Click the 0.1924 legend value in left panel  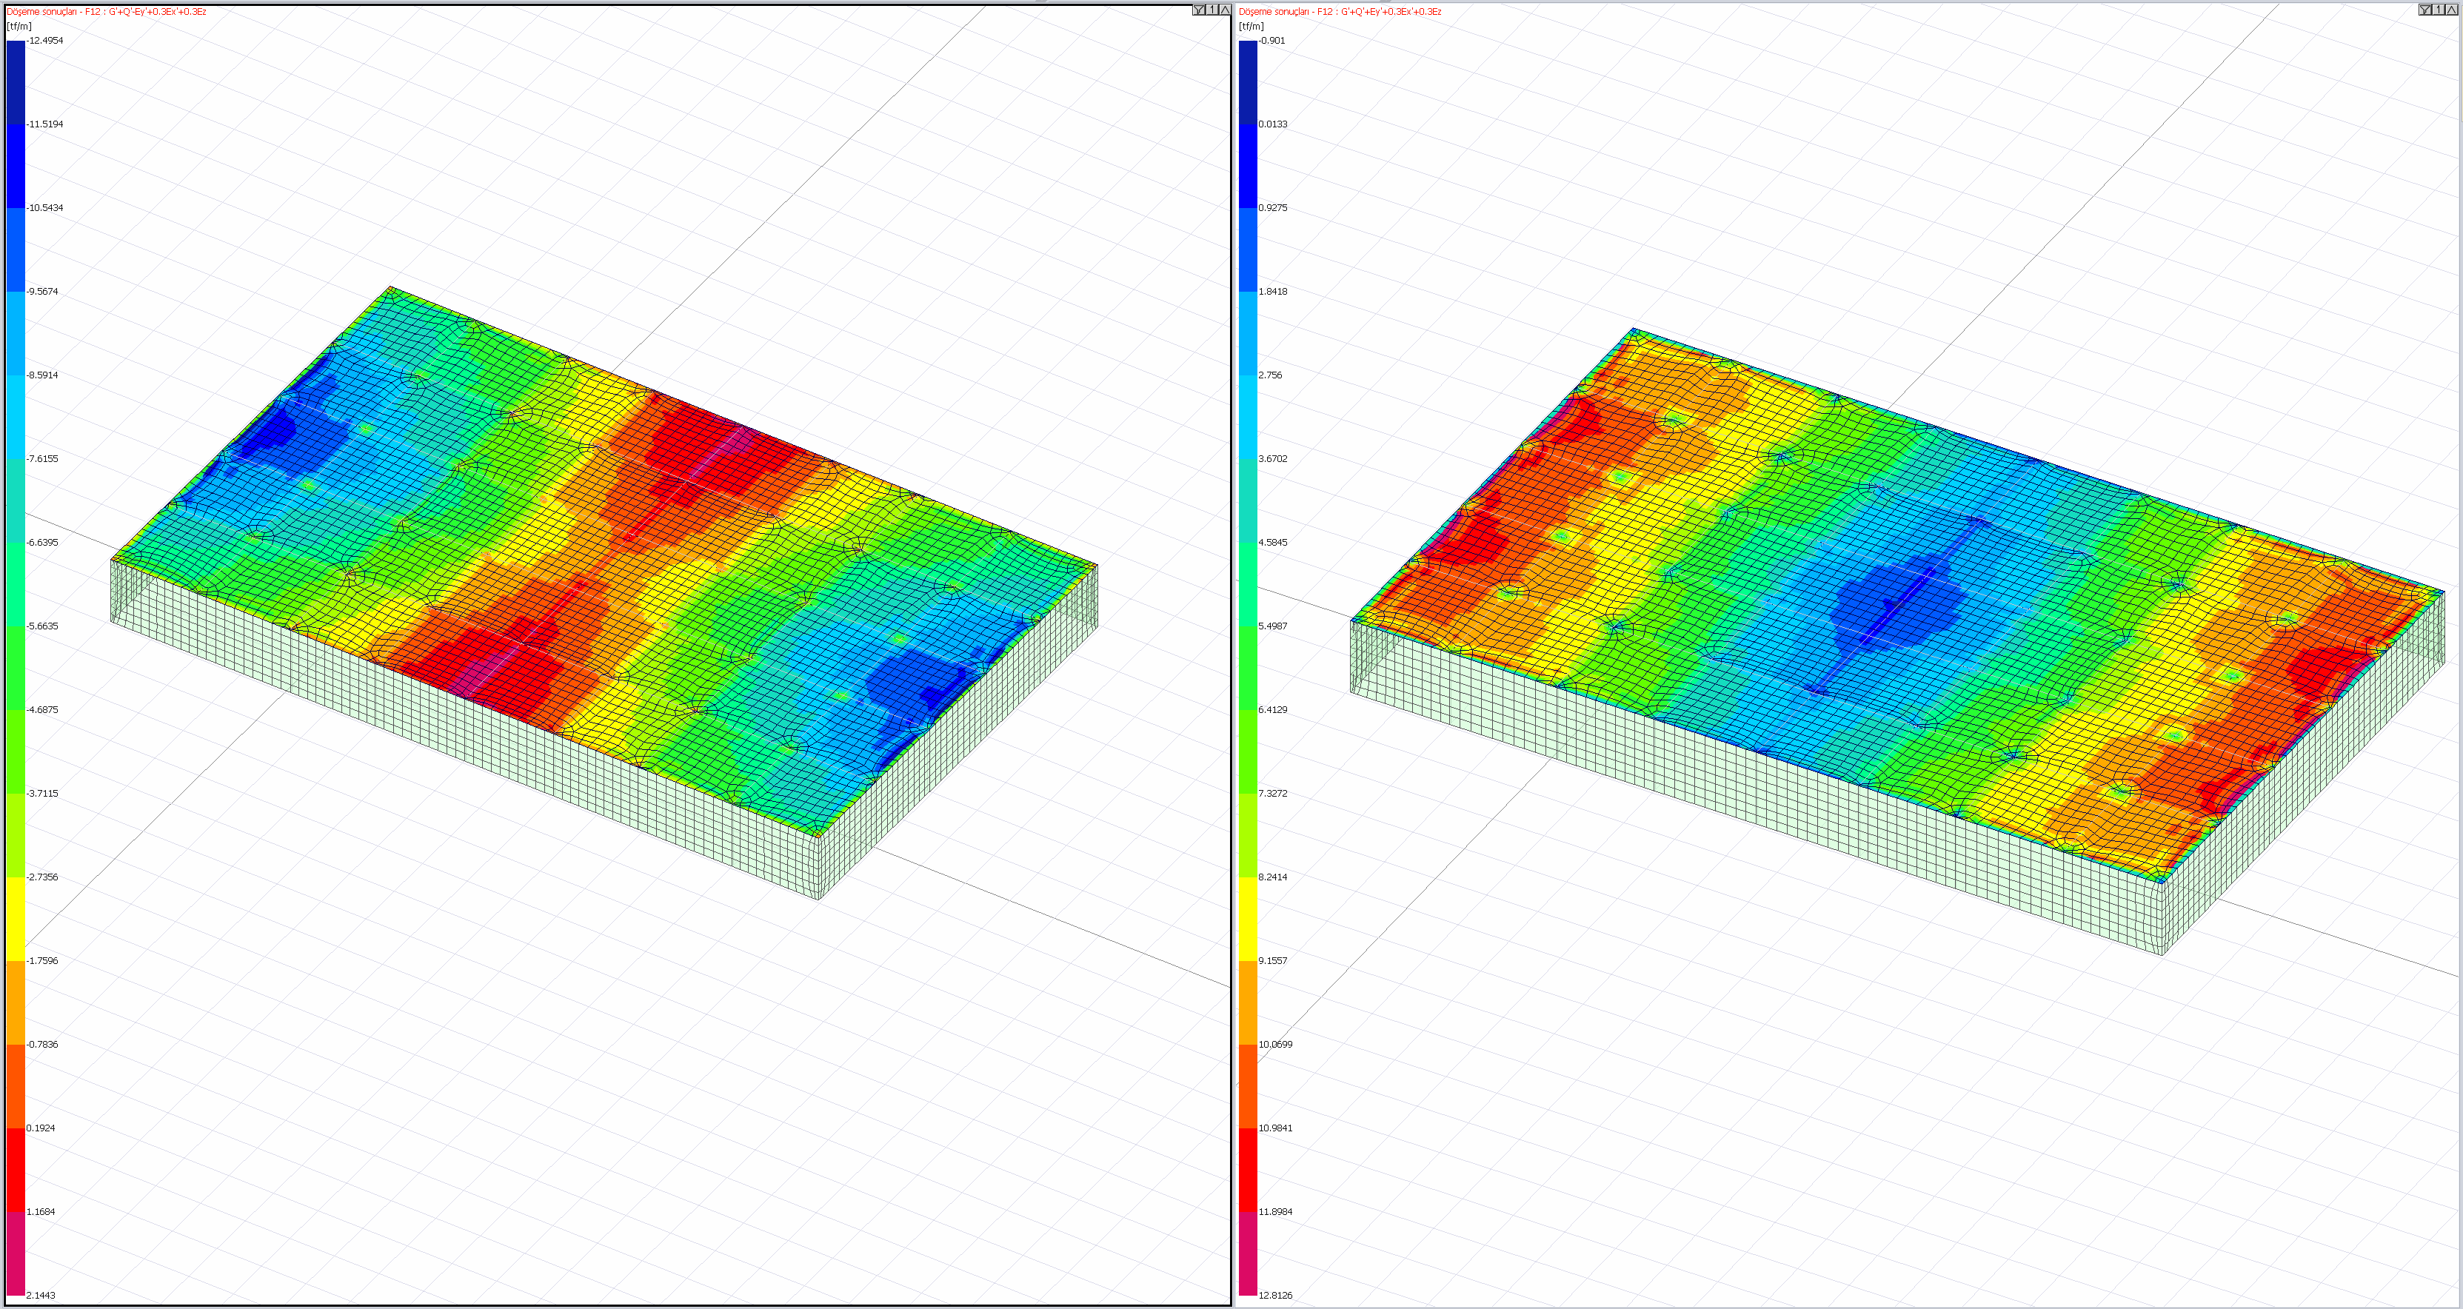click(x=41, y=1128)
